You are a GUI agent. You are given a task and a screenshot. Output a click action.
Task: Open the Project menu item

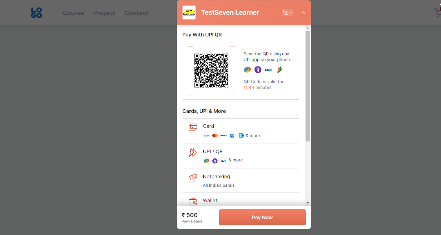104,13
